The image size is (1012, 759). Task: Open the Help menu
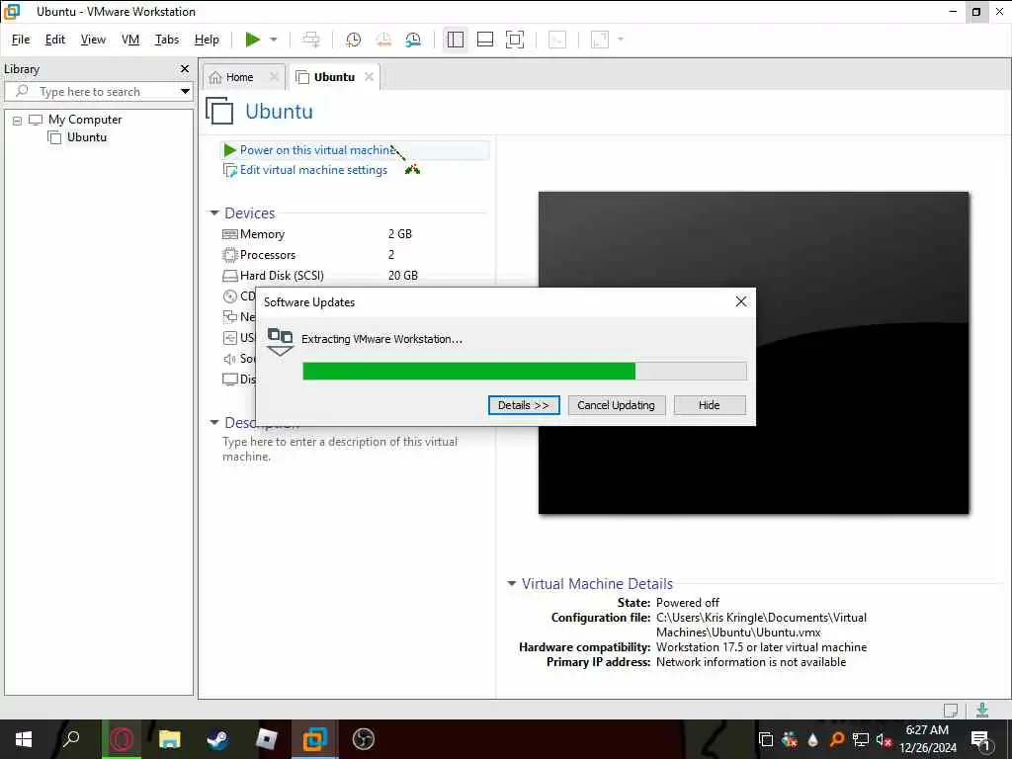(x=207, y=40)
